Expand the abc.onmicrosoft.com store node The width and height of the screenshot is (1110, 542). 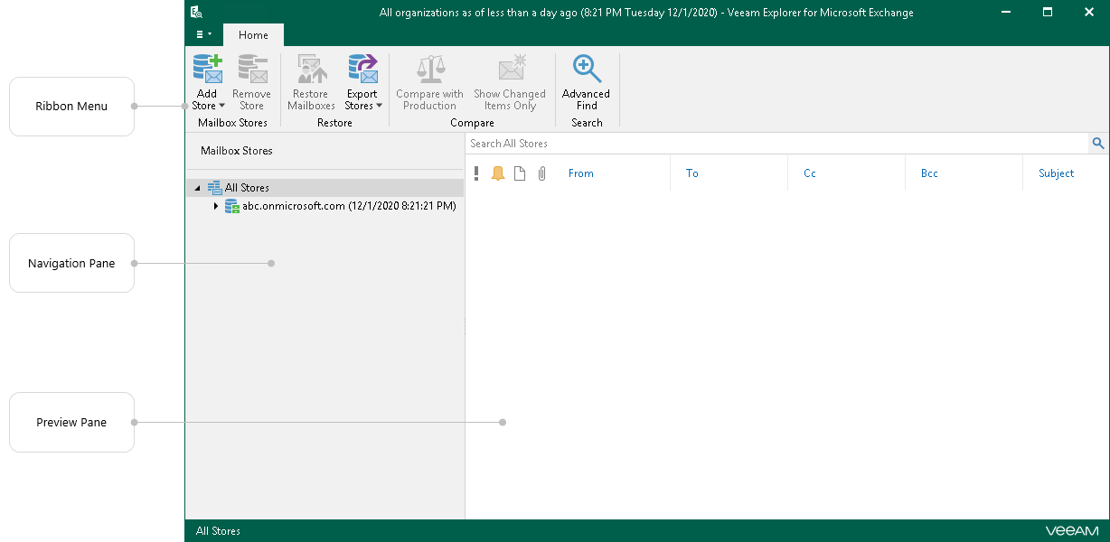click(x=216, y=206)
